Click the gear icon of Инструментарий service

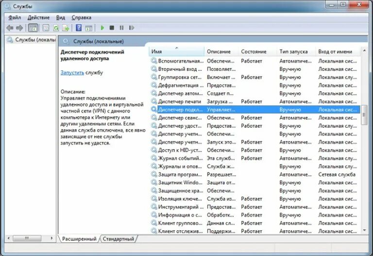[154, 207]
